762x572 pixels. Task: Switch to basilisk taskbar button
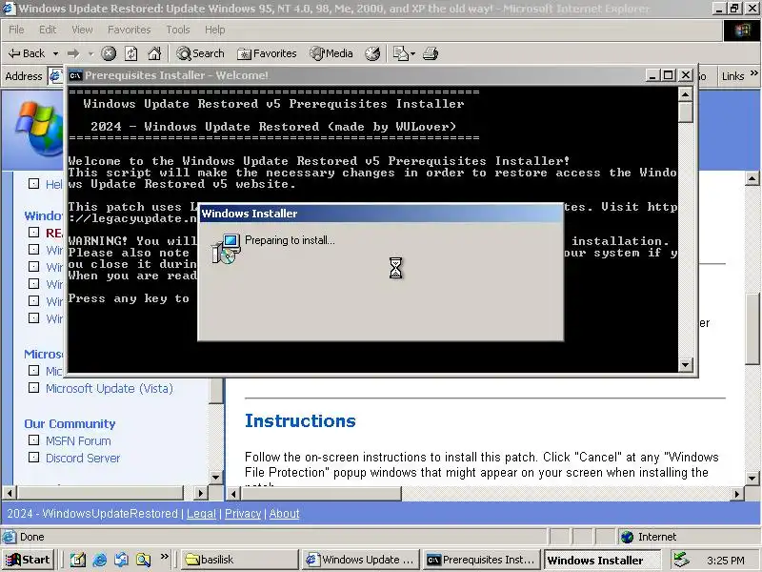pyautogui.click(x=240, y=560)
